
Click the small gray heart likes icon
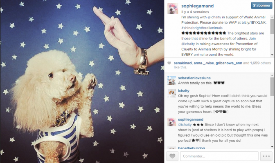[169, 63]
